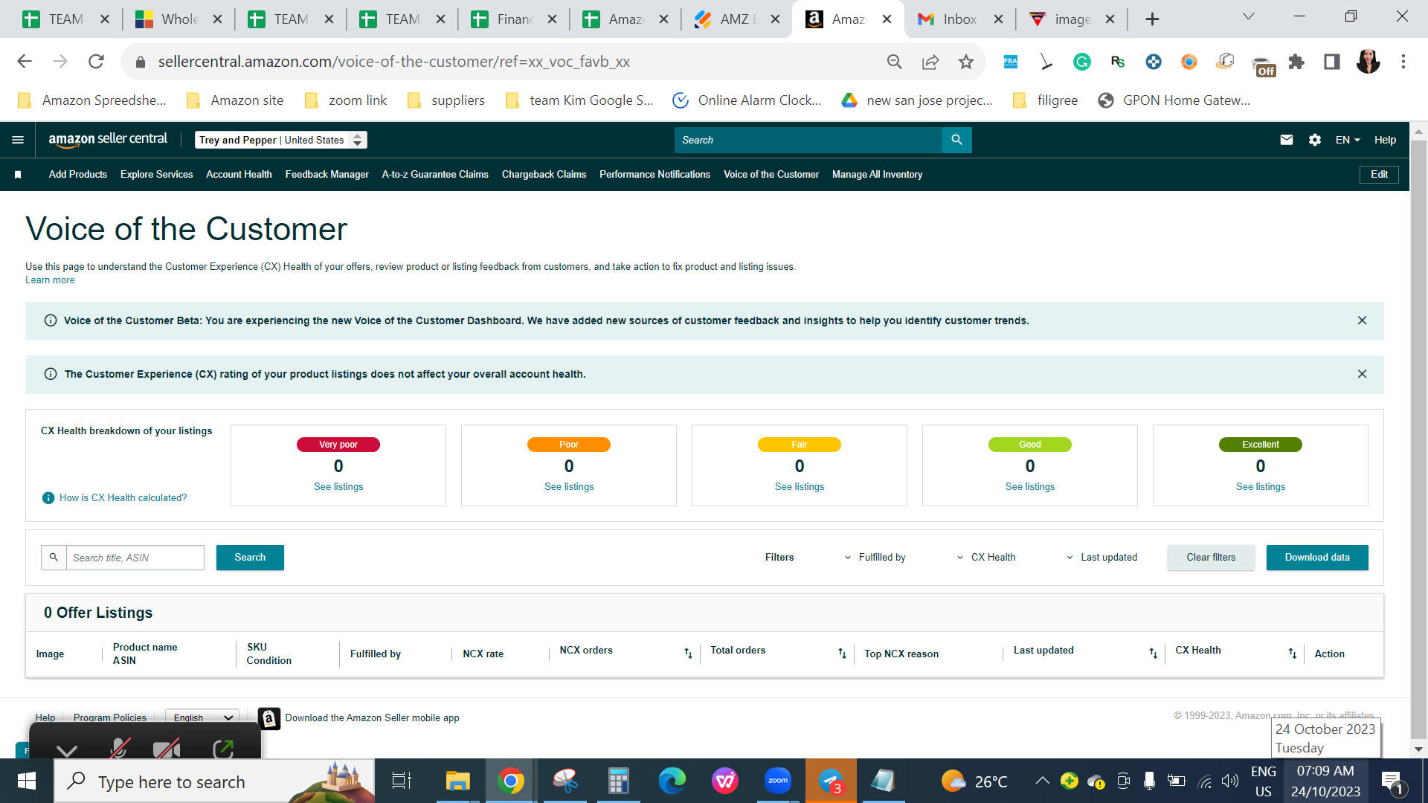The height and width of the screenshot is (803, 1428).
Task: Go to A-to-z Guarantee Claims
Action: tap(435, 175)
